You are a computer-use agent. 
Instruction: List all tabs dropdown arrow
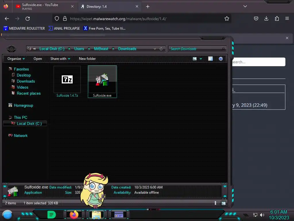(x=245, y=6)
